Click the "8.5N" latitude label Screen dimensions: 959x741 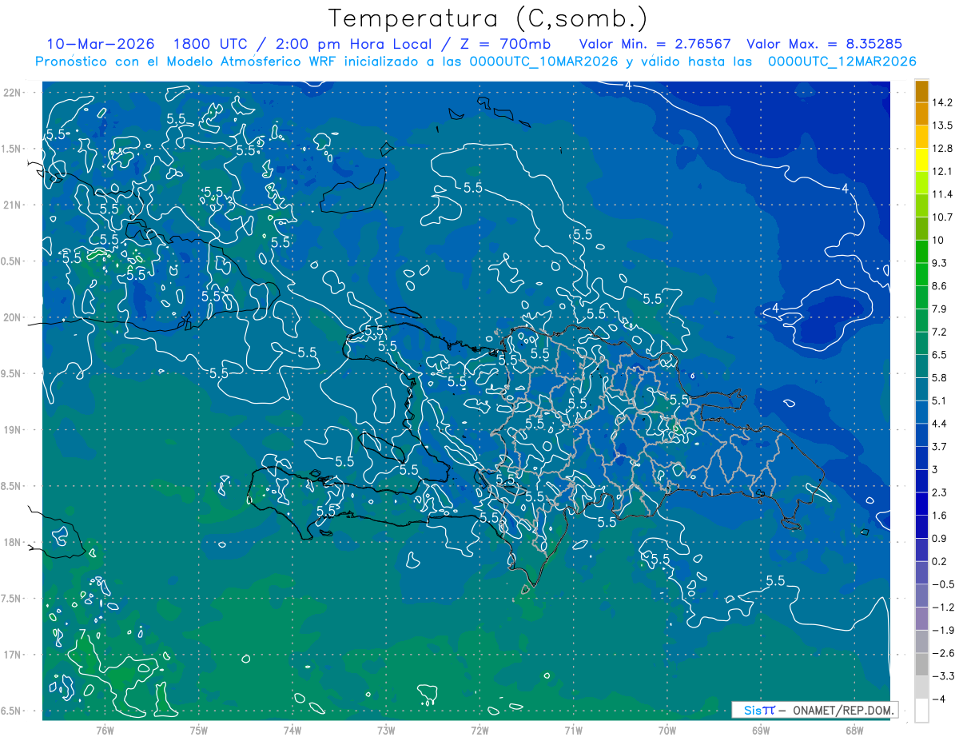(x=11, y=487)
